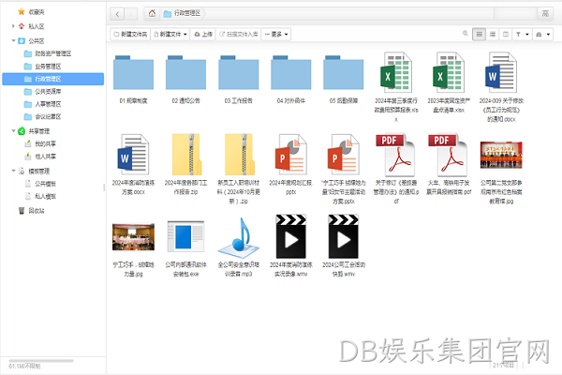
Task: Open 他人共享 in sidebar
Action: click(x=40, y=157)
